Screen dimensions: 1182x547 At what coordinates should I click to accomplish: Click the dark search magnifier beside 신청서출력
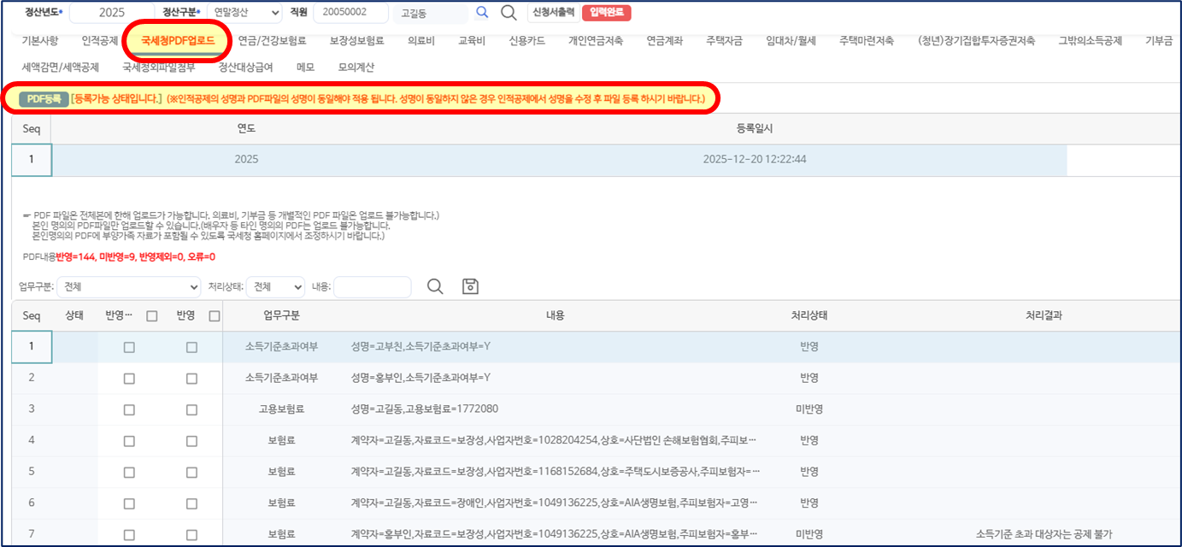click(x=509, y=13)
